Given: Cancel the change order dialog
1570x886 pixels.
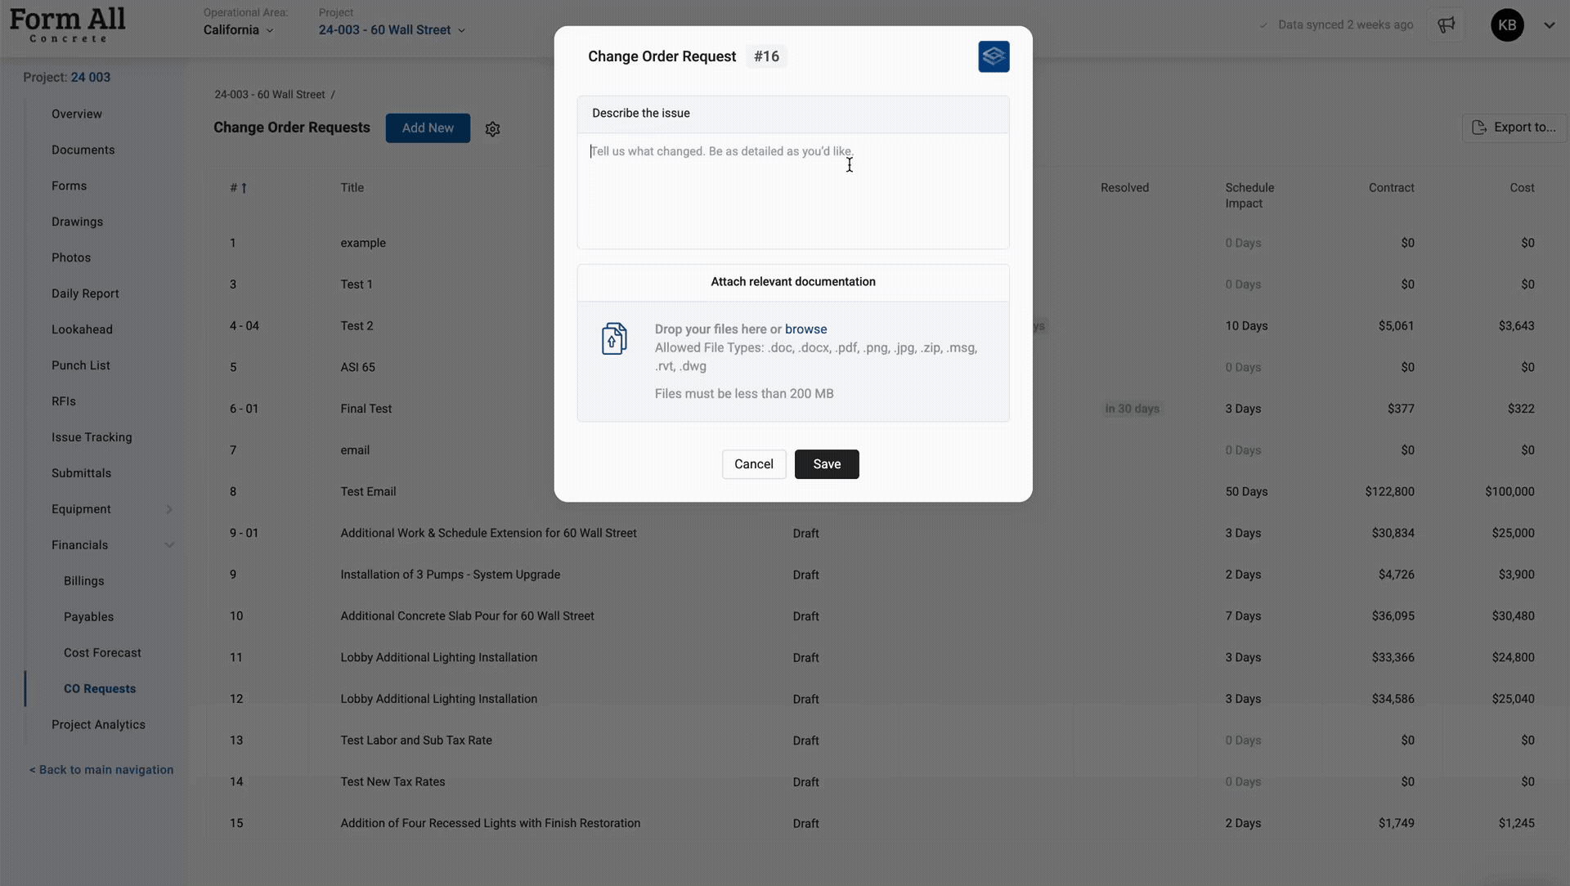Looking at the screenshot, I should (x=753, y=464).
